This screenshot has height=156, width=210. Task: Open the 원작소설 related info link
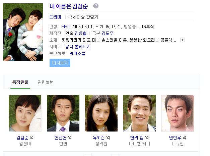(x=77, y=54)
